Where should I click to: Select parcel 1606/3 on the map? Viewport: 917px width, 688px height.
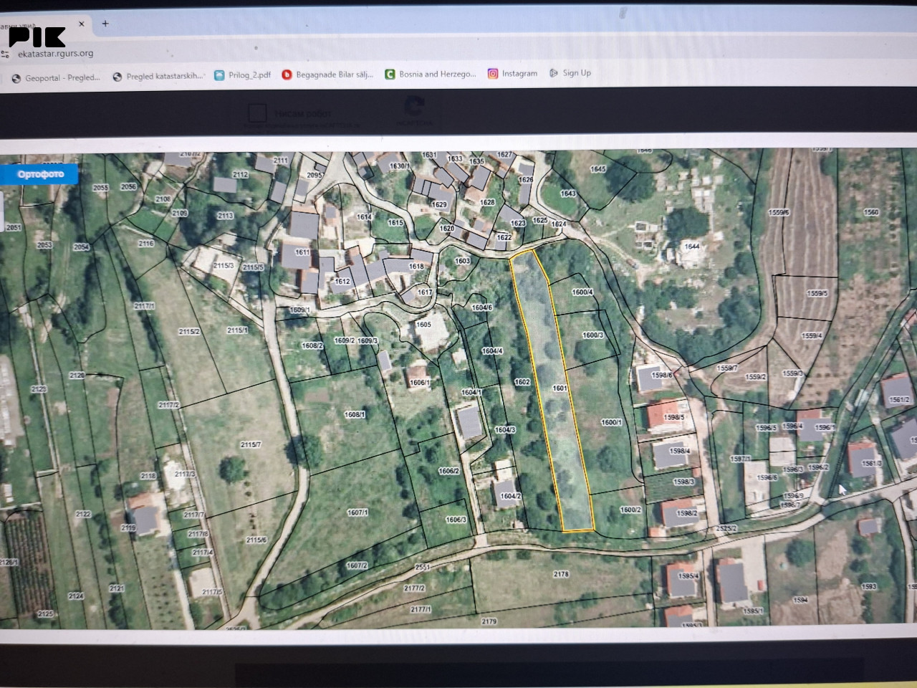point(456,520)
